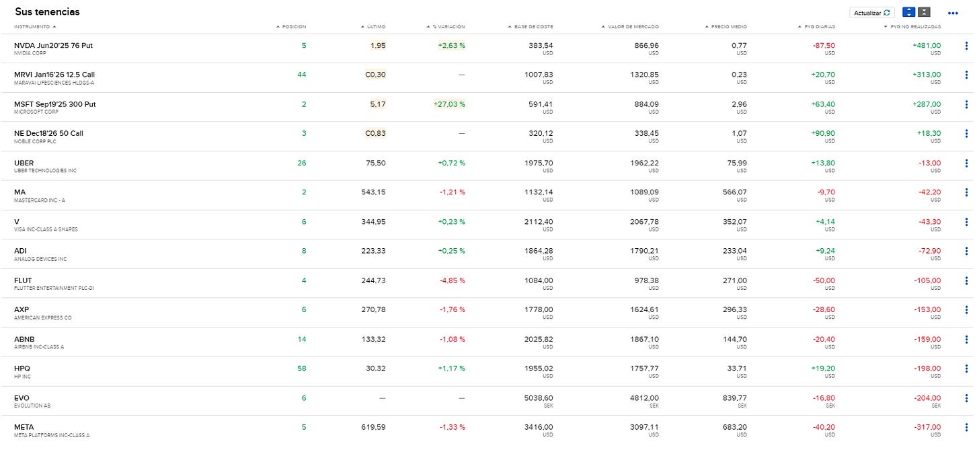Click the AXP ticker name

coord(22,310)
